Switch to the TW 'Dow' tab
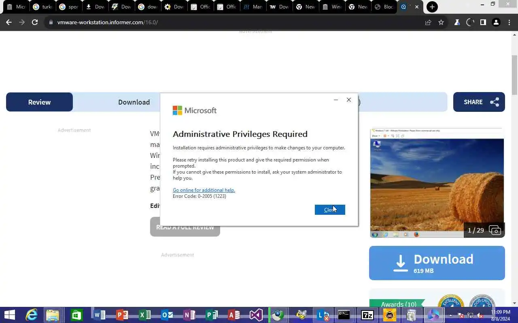Viewport: 518px width, 323px height. pyautogui.click(x=279, y=7)
